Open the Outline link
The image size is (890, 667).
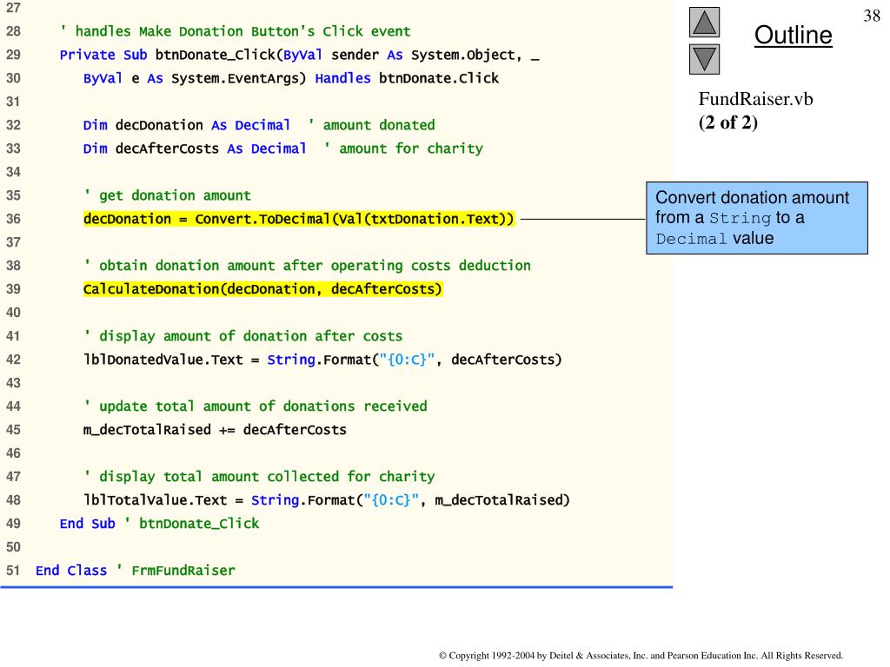point(793,35)
